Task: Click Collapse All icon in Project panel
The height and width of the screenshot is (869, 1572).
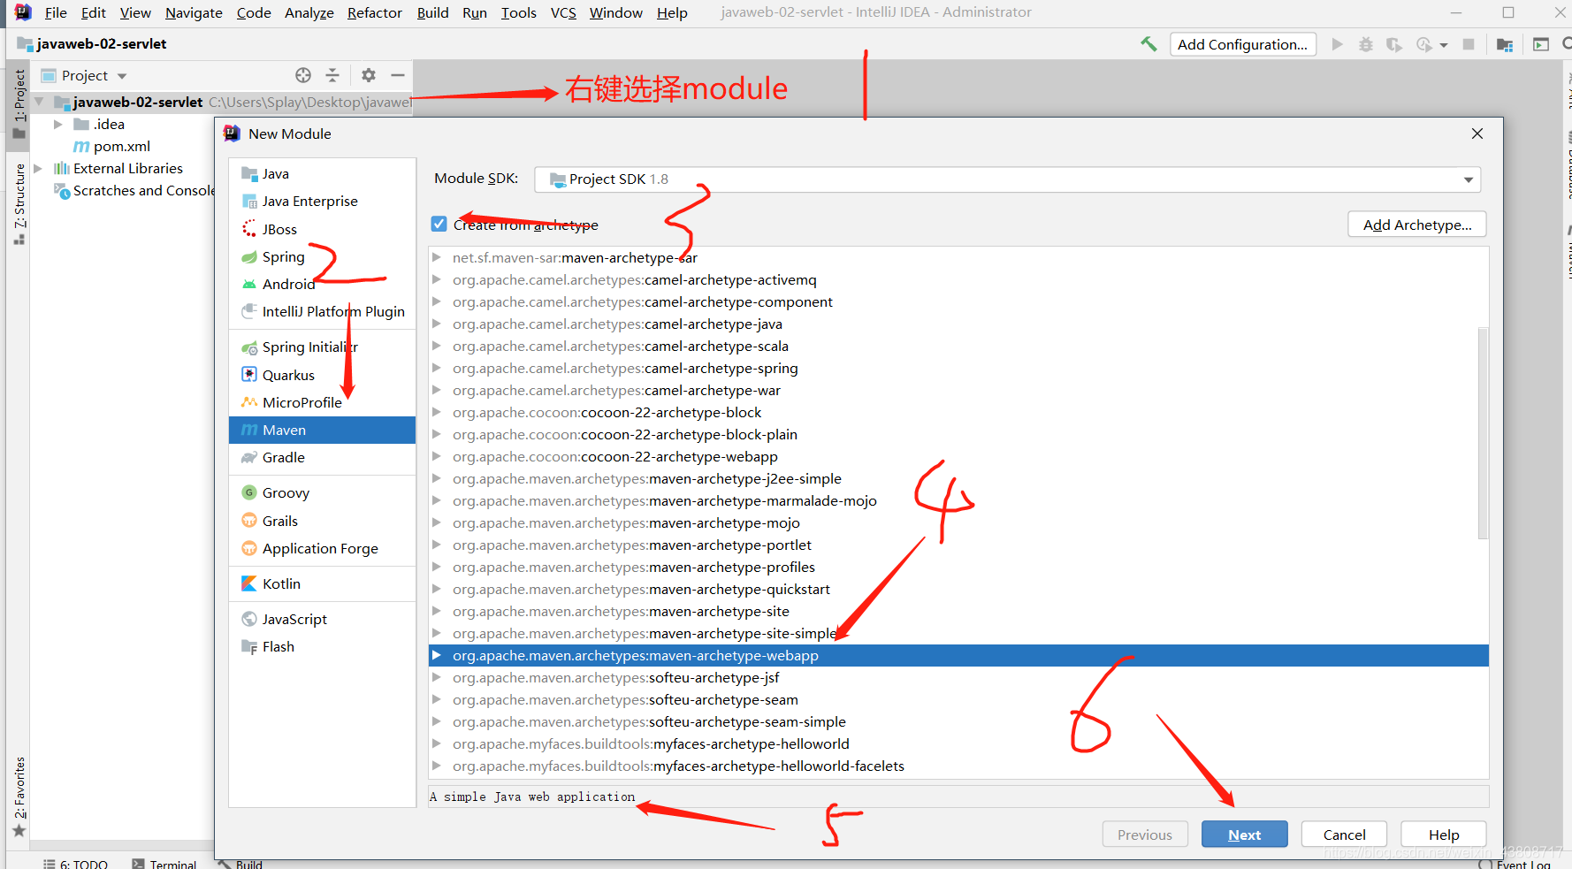Action: point(332,75)
